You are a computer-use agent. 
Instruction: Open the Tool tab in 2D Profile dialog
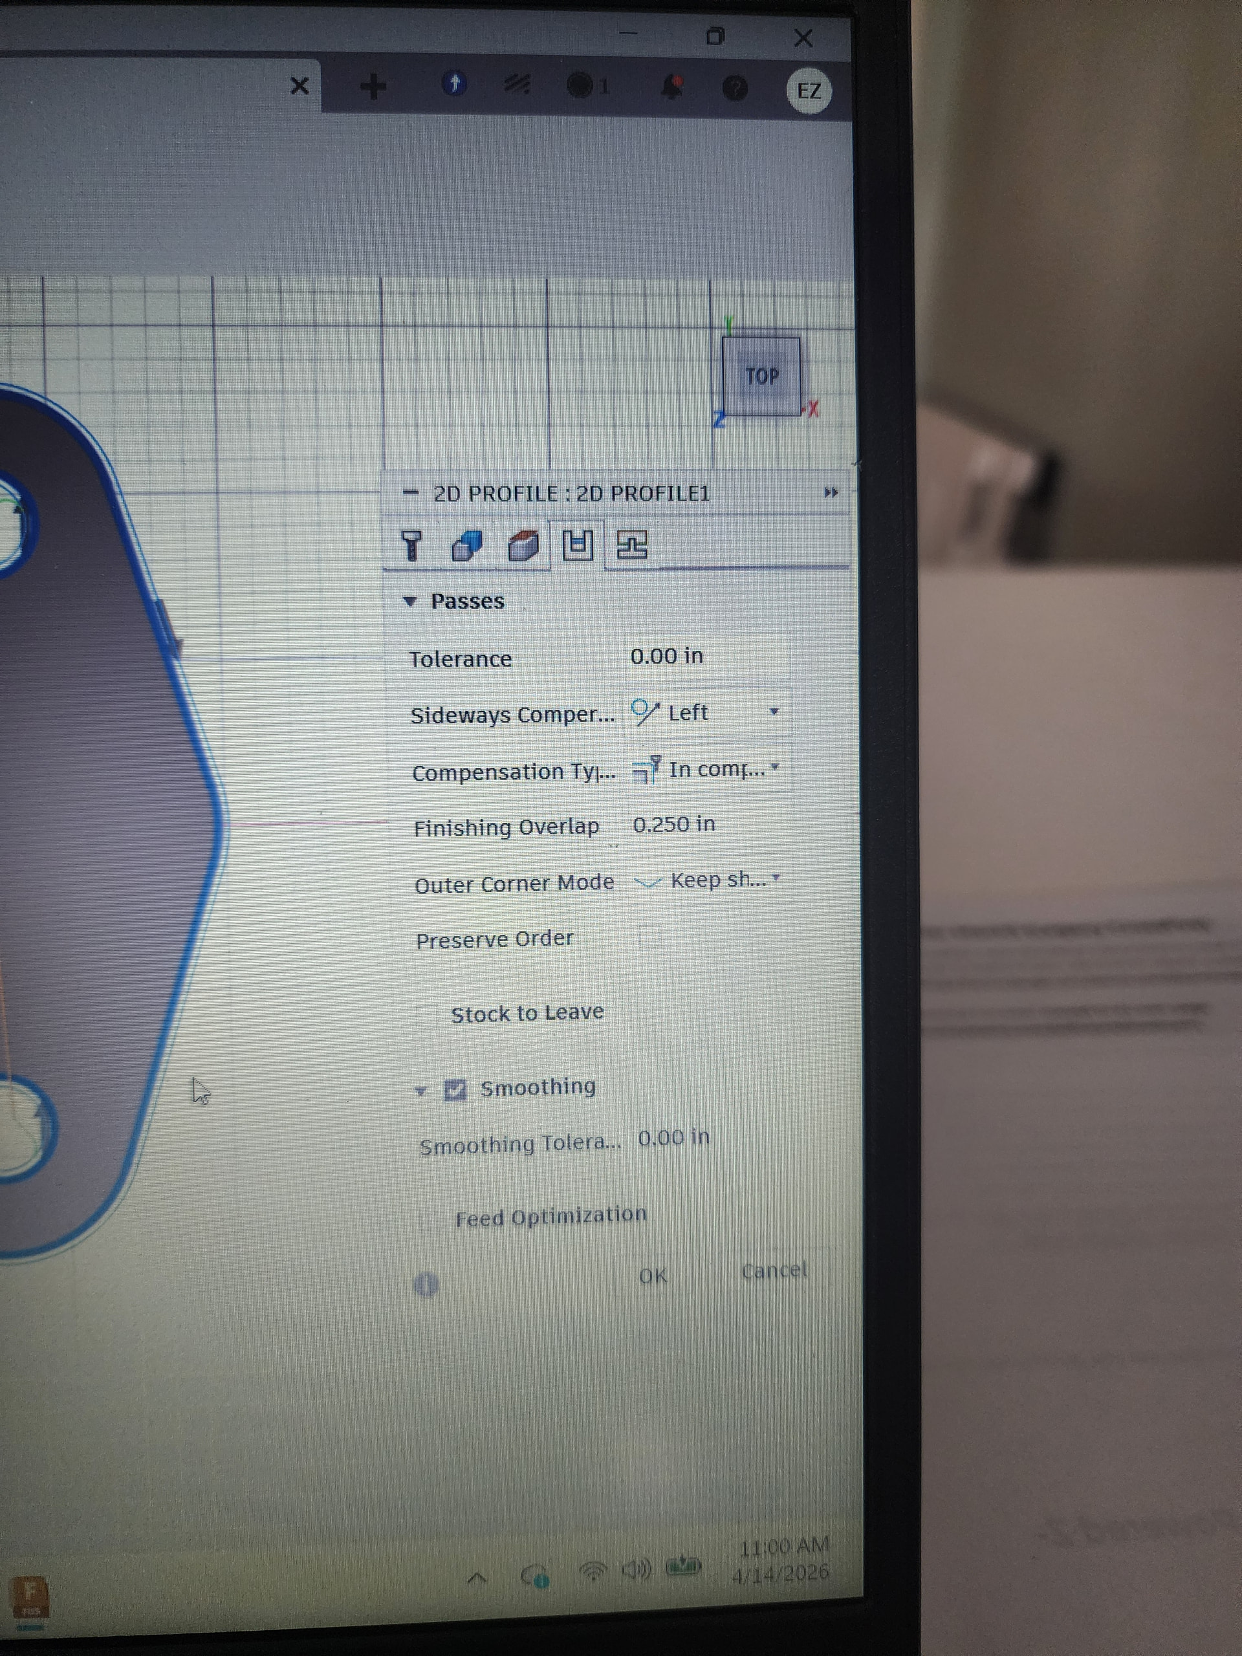tap(411, 546)
